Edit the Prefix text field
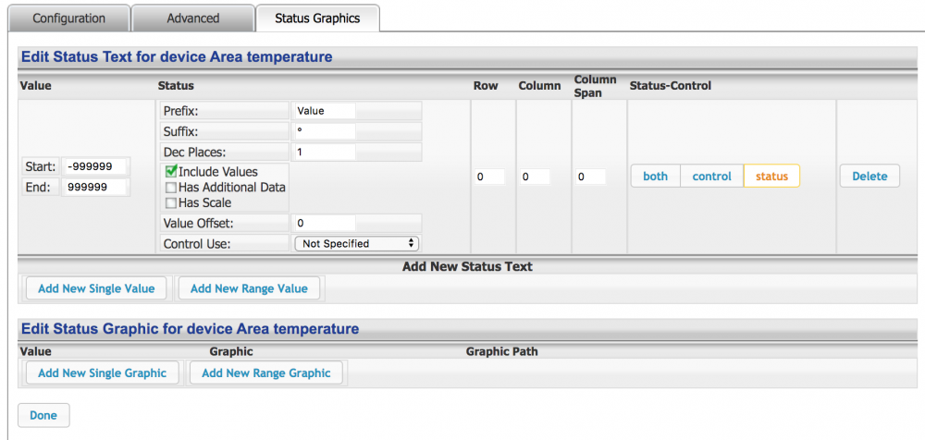Image resolution: width=925 pixels, height=440 pixels. pyautogui.click(x=324, y=111)
